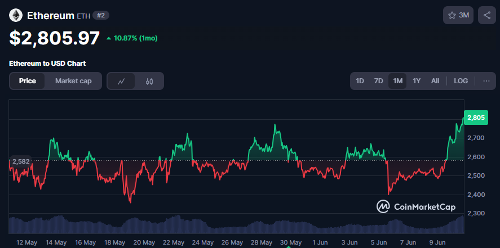Set chart range to All
The height and width of the screenshot is (248, 500).
(x=435, y=81)
